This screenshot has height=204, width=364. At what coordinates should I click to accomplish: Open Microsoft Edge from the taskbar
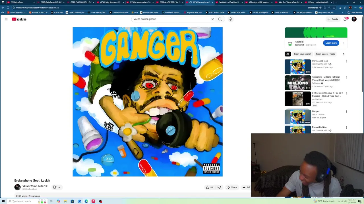(x=86, y=201)
